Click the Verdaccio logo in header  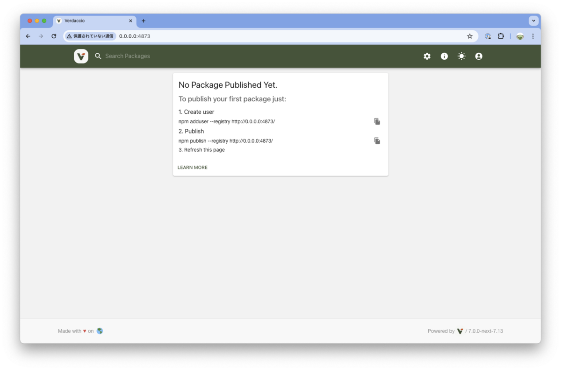[81, 56]
